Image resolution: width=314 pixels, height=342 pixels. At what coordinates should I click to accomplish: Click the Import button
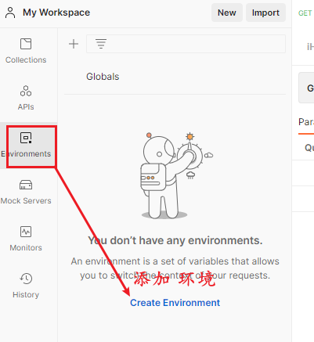(x=265, y=13)
